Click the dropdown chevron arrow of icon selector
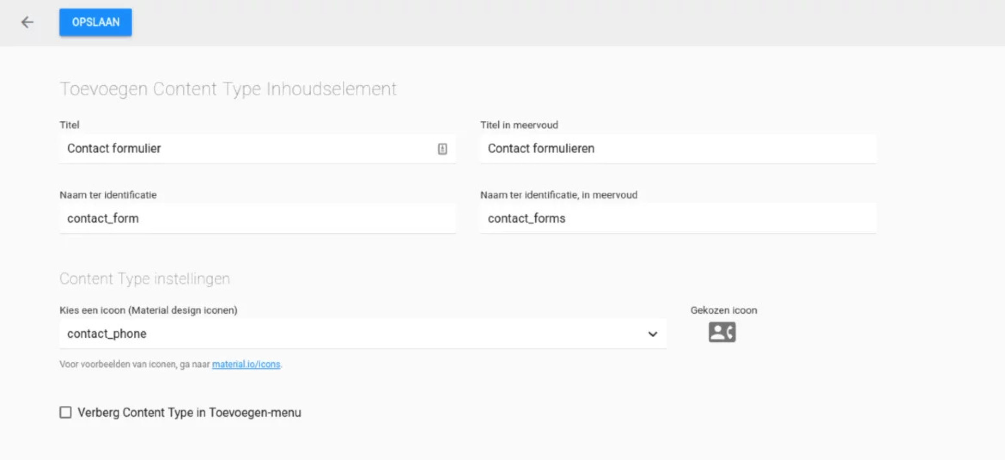 click(653, 334)
